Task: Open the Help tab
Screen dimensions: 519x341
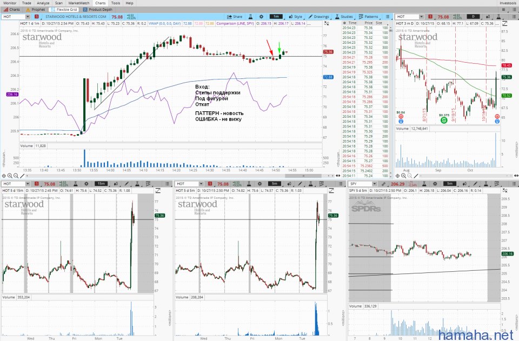Action: (x=129, y=3)
